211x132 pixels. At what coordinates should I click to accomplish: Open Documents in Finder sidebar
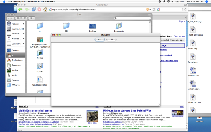pos(15,65)
